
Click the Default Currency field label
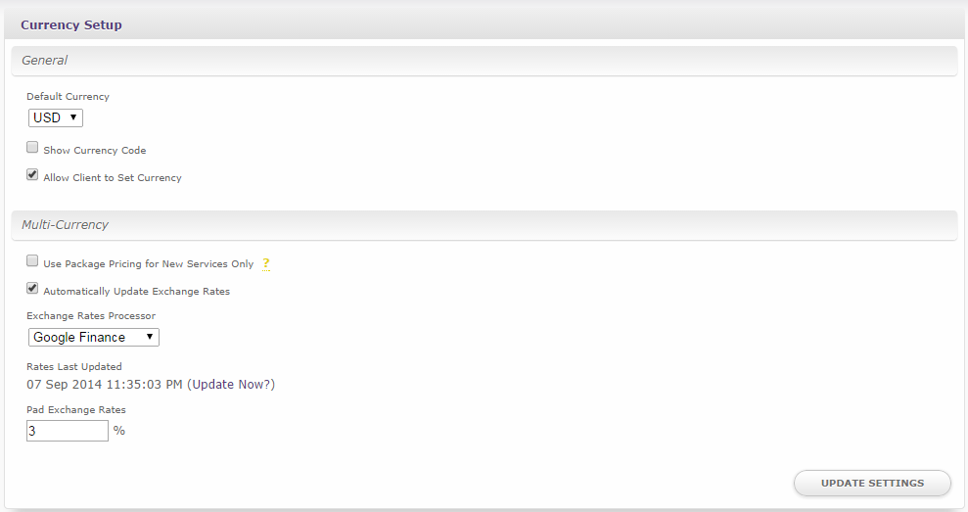click(x=68, y=96)
